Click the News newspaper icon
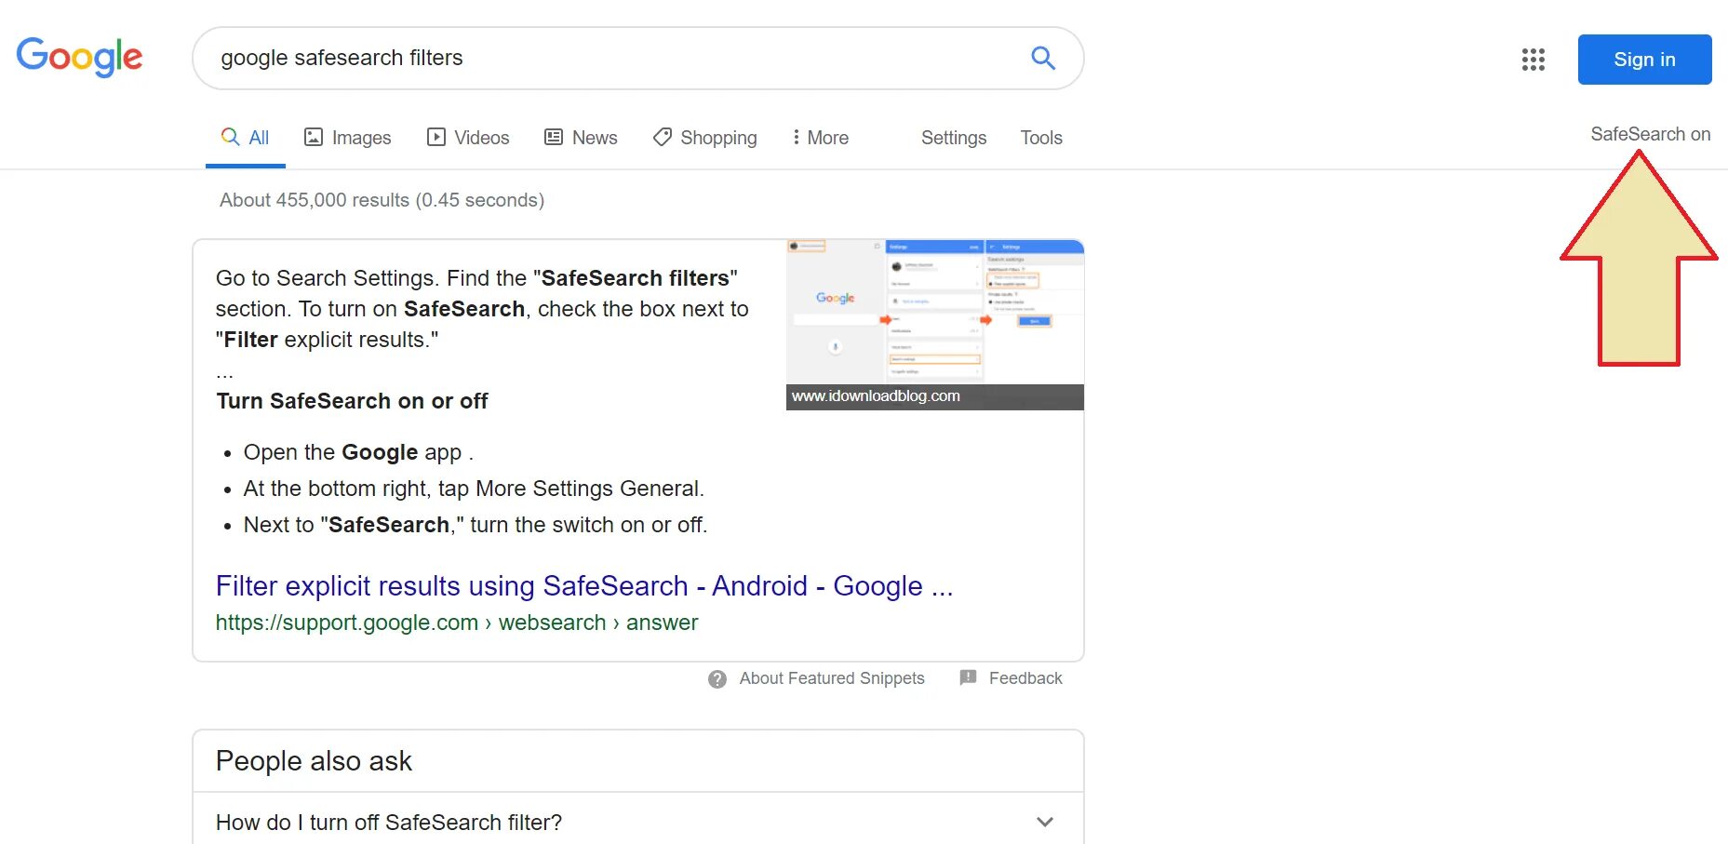The width and height of the screenshot is (1728, 844). tap(554, 138)
